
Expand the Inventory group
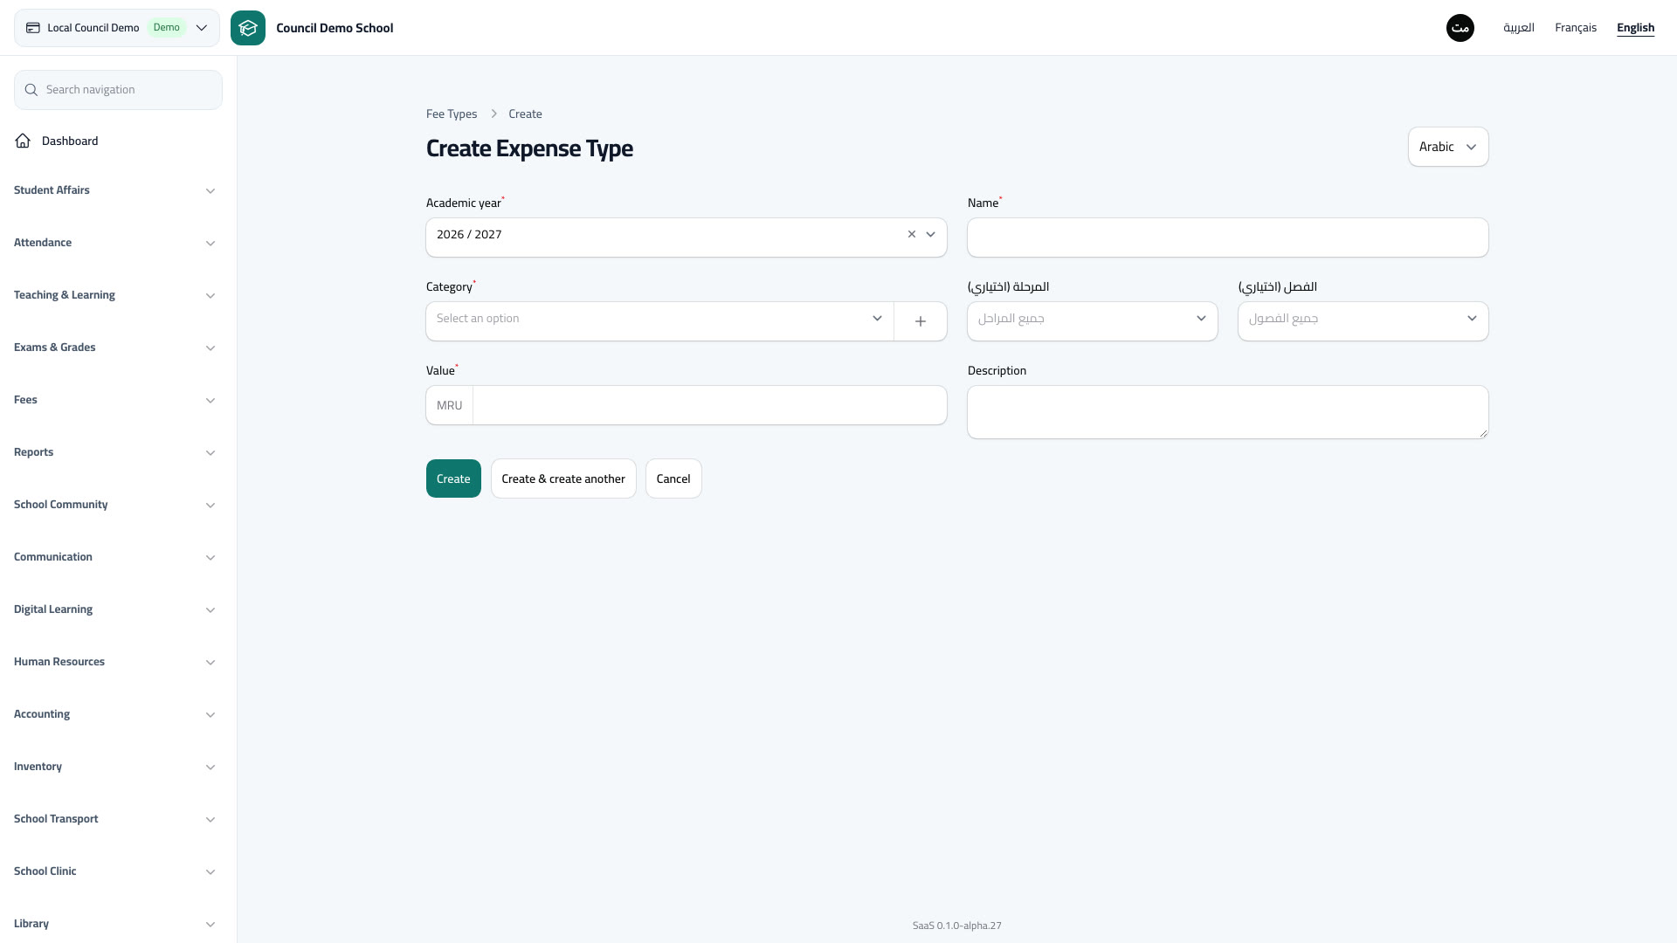(114, 767)
